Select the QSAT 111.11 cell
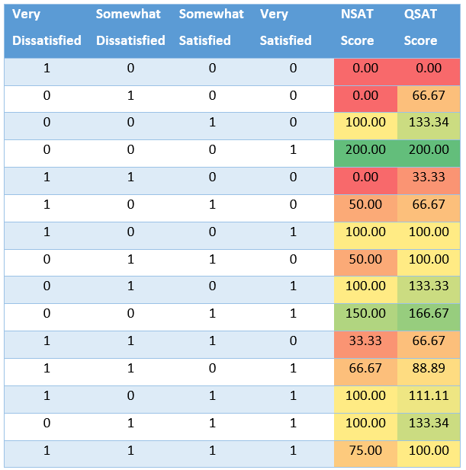The height and width of the screenshot is (470, 466). [429, 396]
